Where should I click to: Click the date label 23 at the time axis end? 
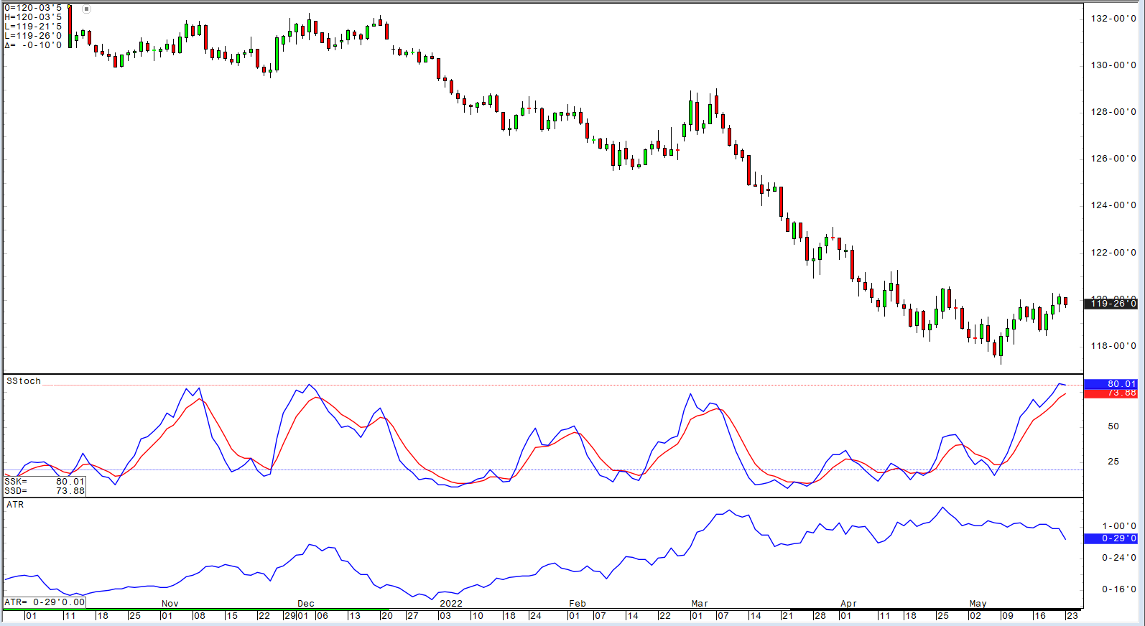click(1072, 616)
